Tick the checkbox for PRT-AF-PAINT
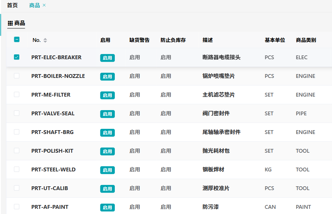The height and width of the screenshot is (214, 332). 17,207
